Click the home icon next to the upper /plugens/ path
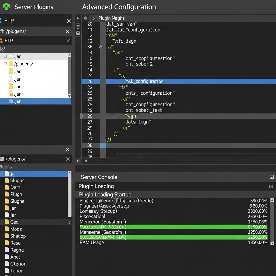The height and width of the screenshot is (276, 276). 2,31
